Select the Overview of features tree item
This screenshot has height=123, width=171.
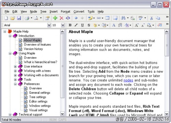click(37, 45)
